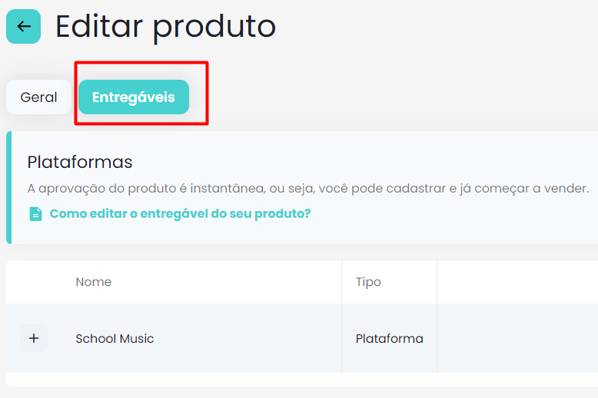Go back using the teal arrow button
Screen dimensions: 598x398
click(23, 26)
